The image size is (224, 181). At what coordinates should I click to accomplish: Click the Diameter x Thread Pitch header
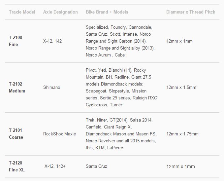[x=191, y=12]
